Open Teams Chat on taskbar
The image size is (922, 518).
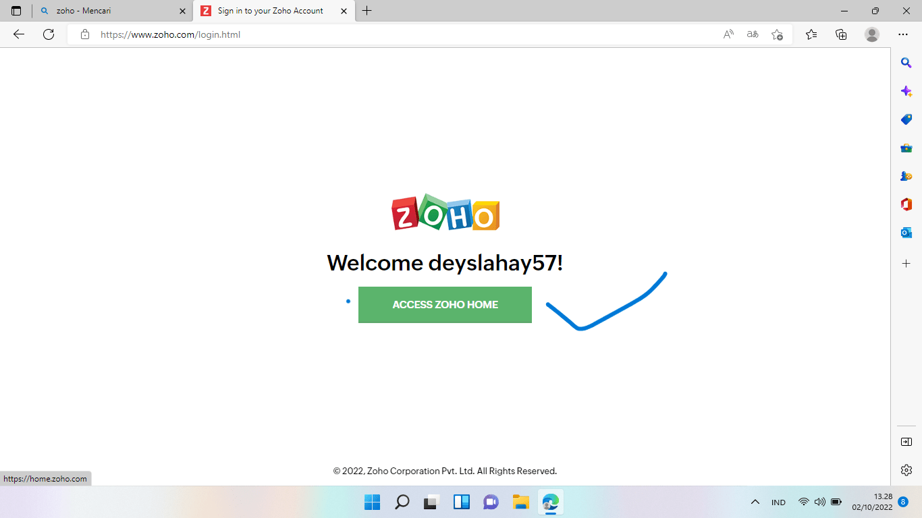point(491,502)
